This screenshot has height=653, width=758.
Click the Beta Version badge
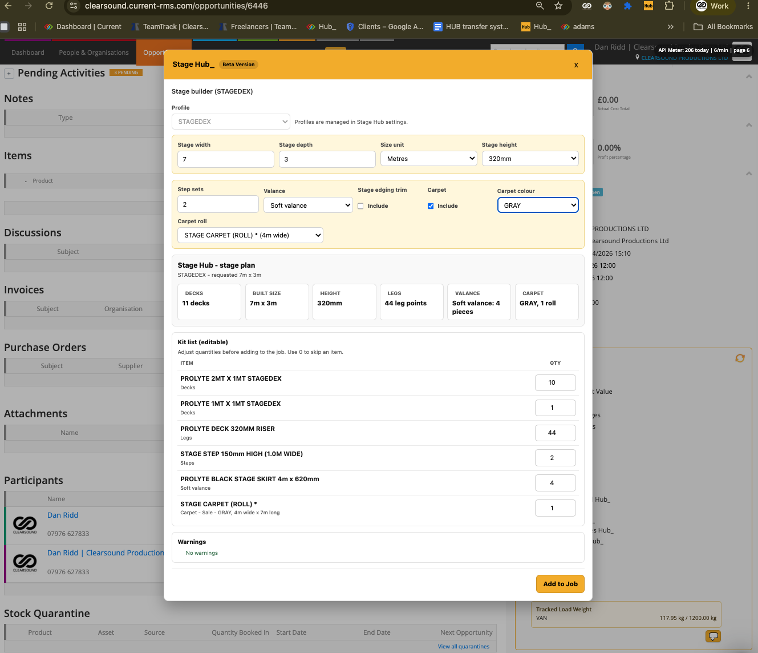(238, 65)
